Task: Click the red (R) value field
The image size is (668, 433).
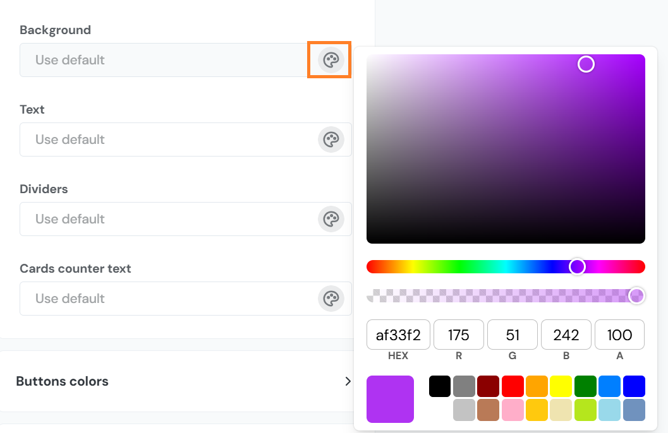Action: (458, 335)
